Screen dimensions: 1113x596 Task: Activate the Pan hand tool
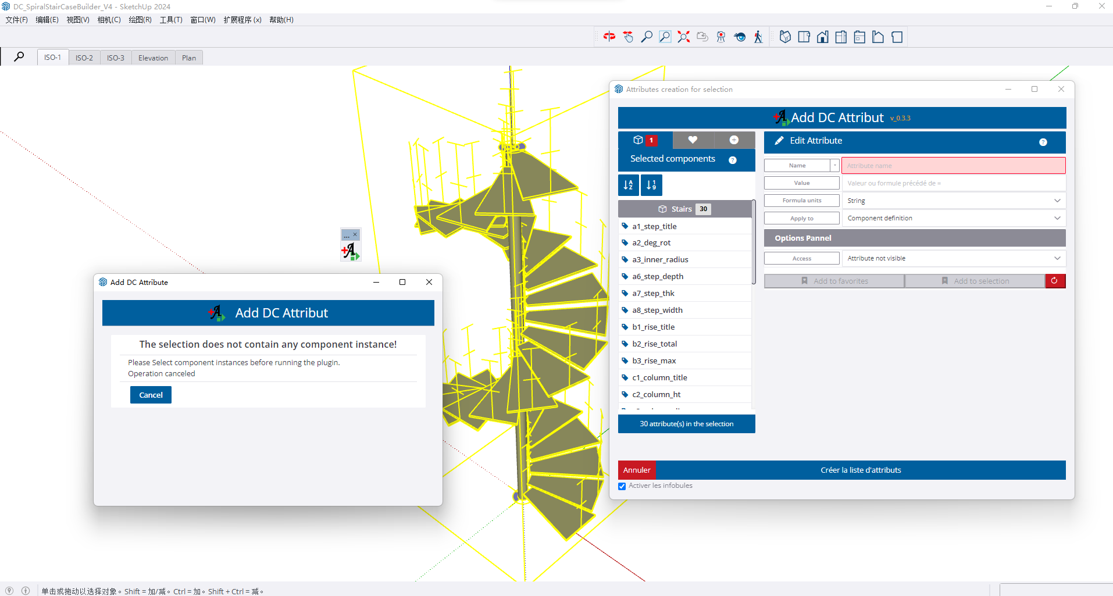[628, 37]
